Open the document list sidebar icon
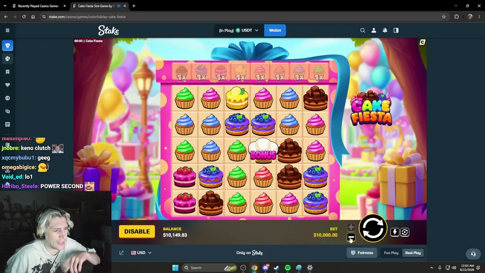 (8, 124)
